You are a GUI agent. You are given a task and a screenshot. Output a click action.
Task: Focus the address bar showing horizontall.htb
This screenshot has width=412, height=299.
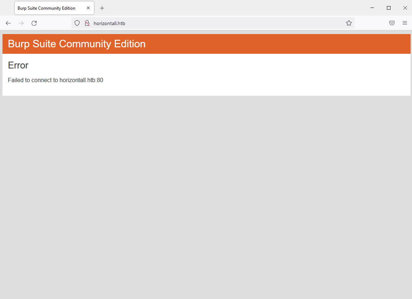pos(215,23)
